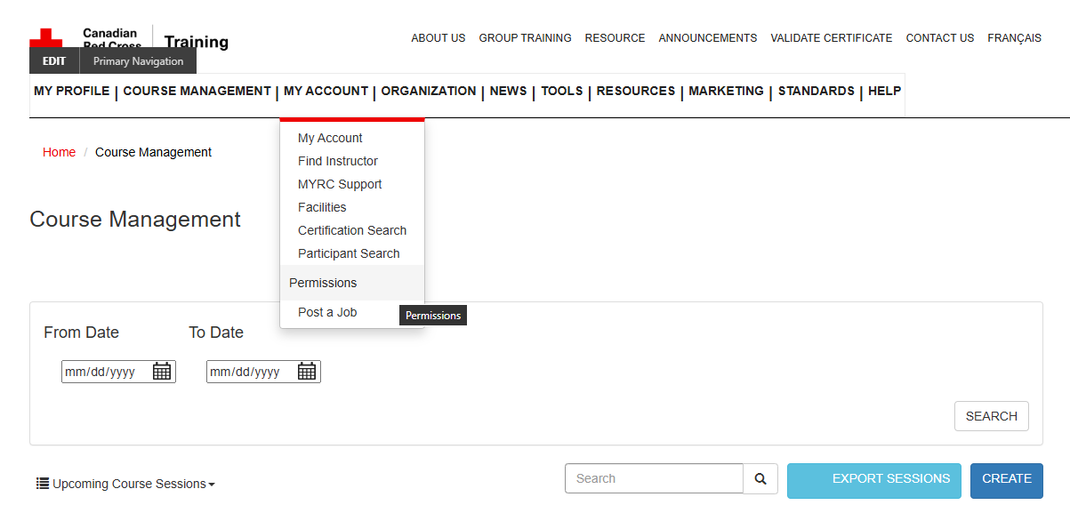1070x505 pixels.
Task: Select Certification Search menu entry
Action: pyautogui.click(x=352, y=230)
